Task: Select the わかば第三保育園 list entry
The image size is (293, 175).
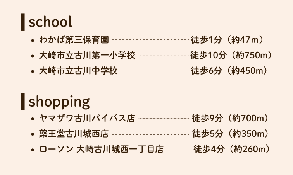Action: [x=74, y=39]
